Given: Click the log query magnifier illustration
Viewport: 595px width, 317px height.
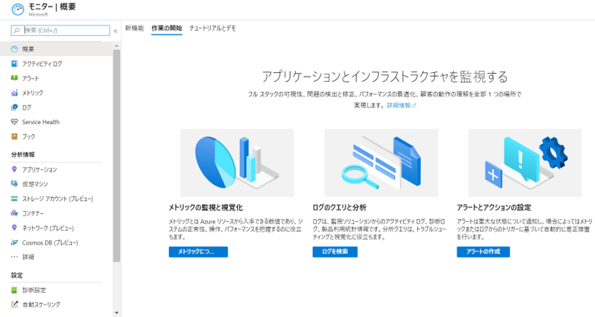Looking at the screenshot, I should [x=381, y=163].
